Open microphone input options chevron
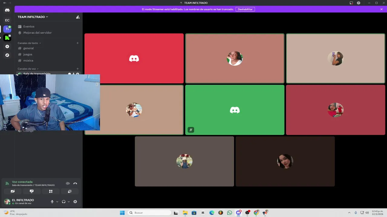 pos(57,202)
